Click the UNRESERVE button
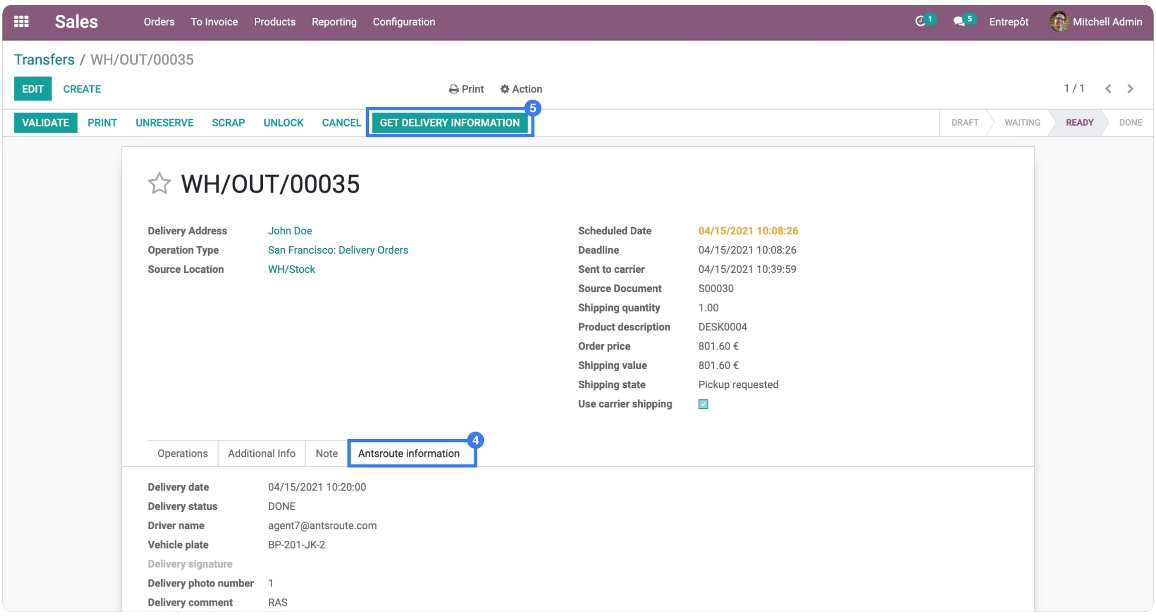This screenshot has width=1156, height=616. (165, 123)
